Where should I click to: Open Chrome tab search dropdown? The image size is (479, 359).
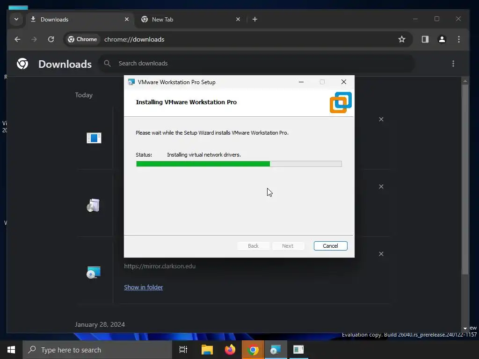pyautogui.click(x=16, y=19)
